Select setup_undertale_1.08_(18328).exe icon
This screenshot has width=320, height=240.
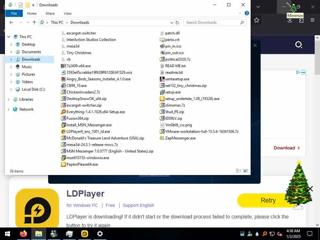click(162, 98)
